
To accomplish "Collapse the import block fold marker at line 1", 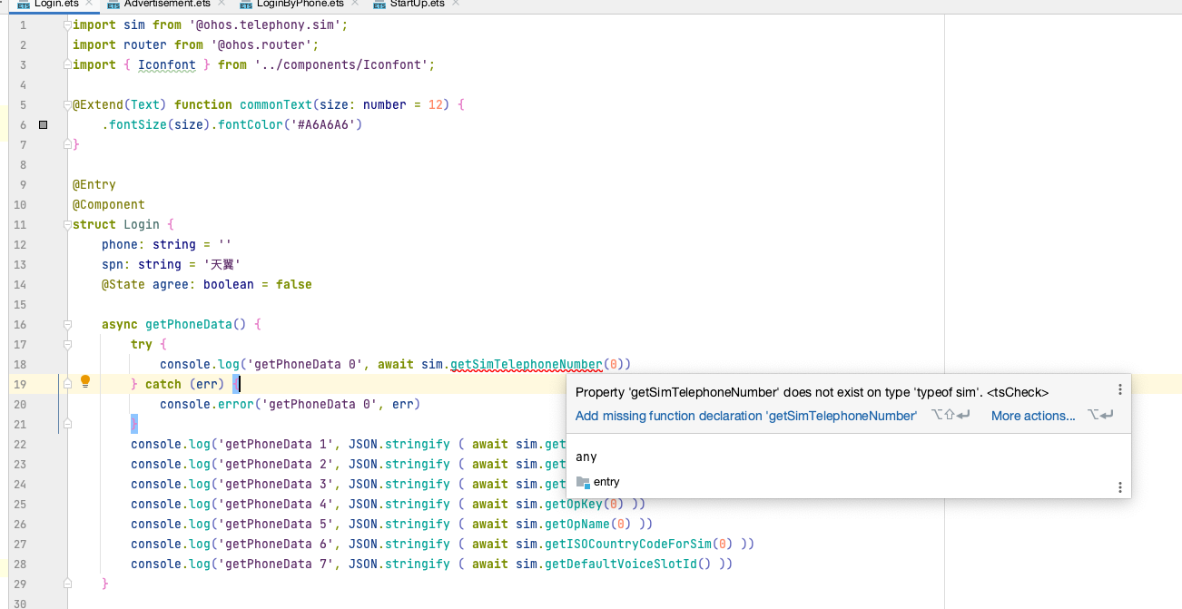I will coord(67,25).
